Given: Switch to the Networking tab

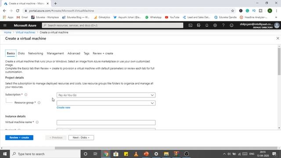Looking at the screenshot, I should [x=36, y=54].
